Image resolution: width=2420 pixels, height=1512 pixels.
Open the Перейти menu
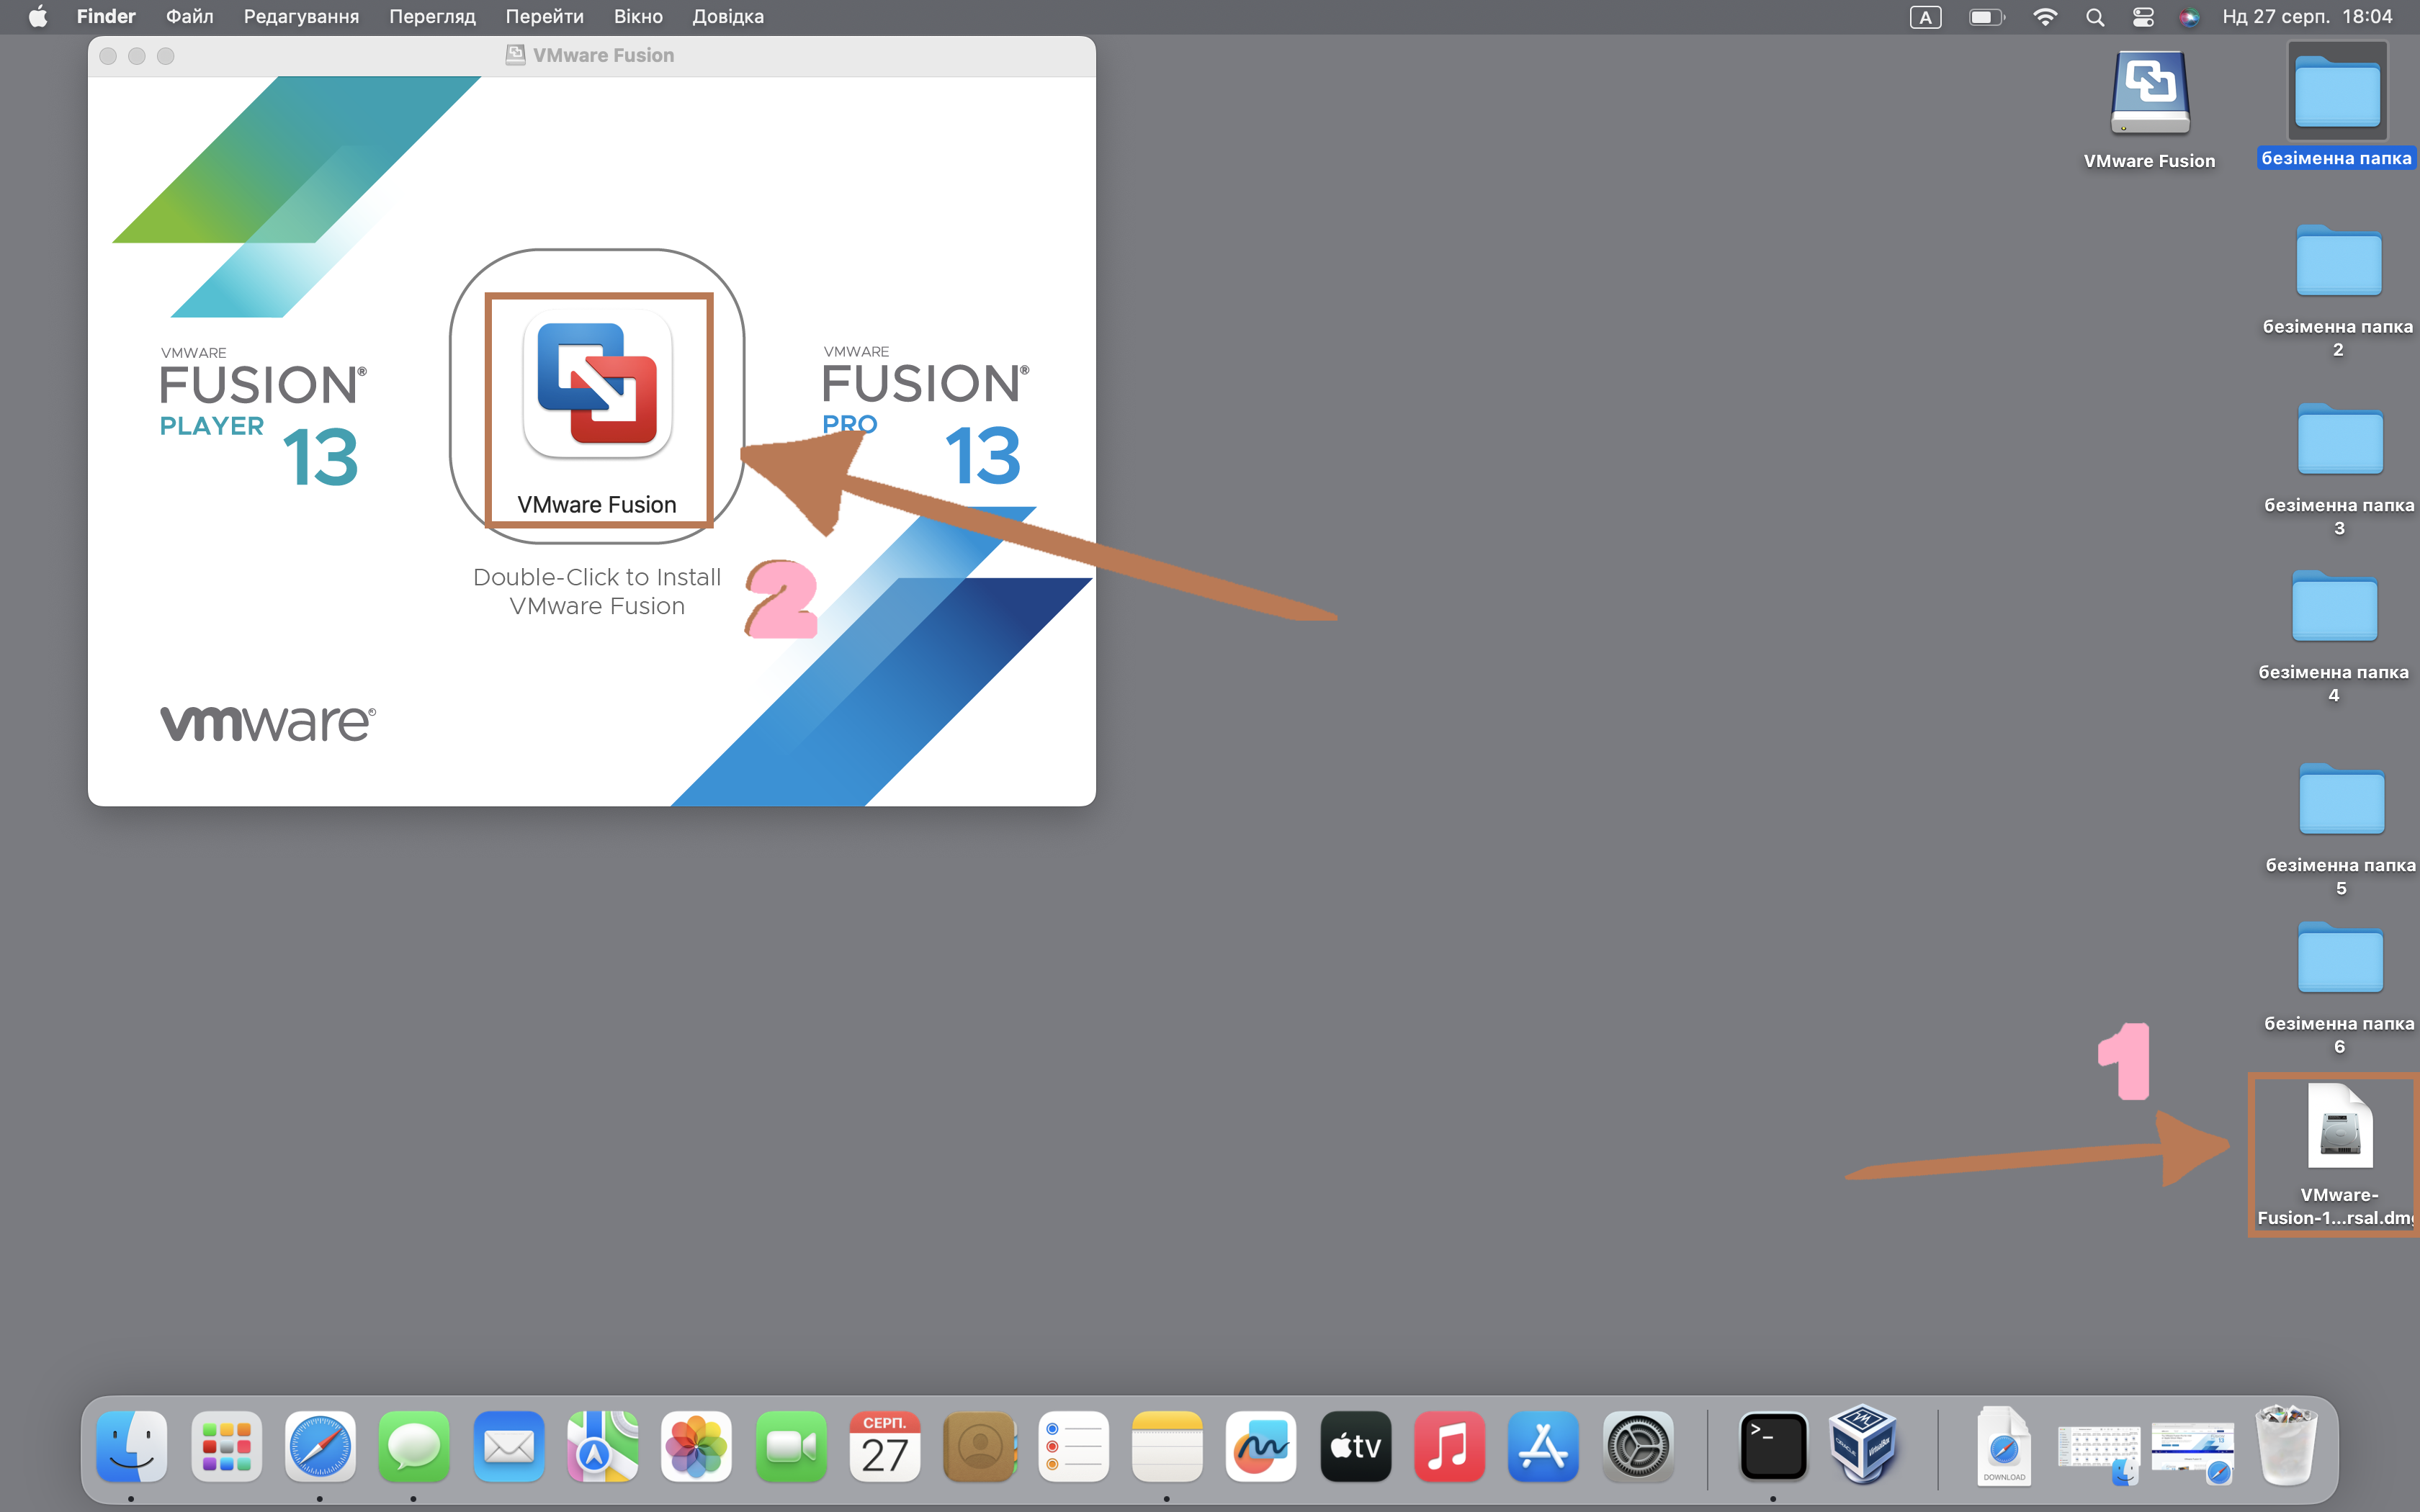point(544,16)
